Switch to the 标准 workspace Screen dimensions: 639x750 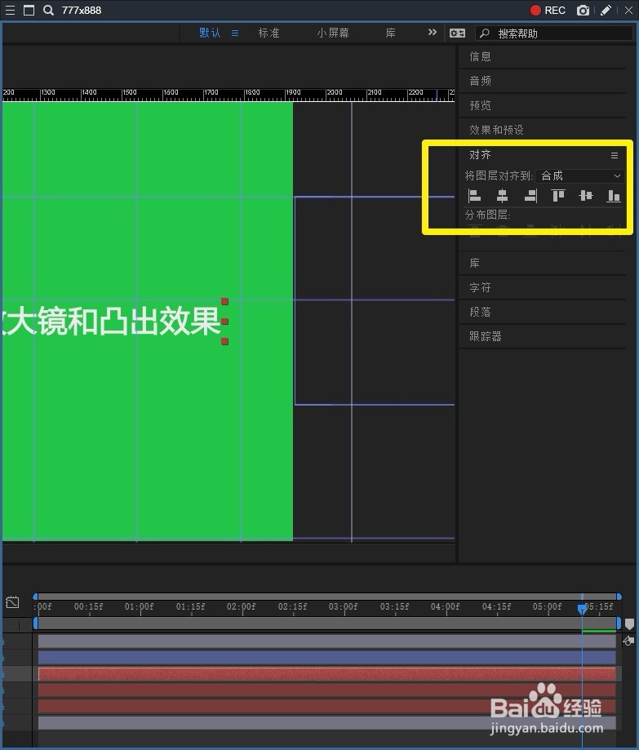268,33
